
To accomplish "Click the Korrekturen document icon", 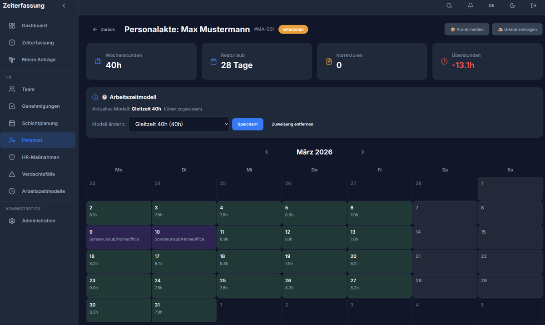I will (x=329, y=61).
